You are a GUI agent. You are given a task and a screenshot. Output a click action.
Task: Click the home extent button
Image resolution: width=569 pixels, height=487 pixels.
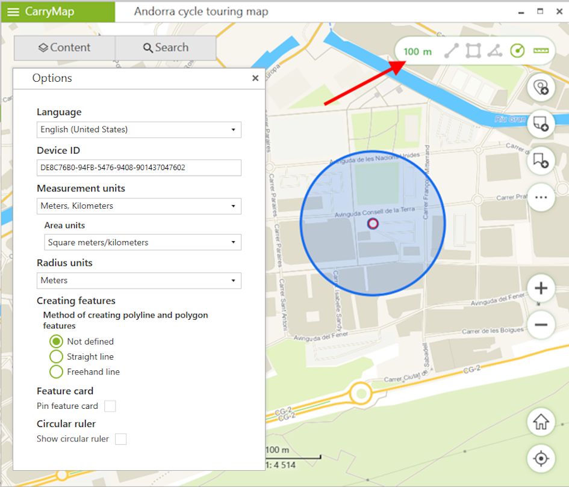pos(541,422)
